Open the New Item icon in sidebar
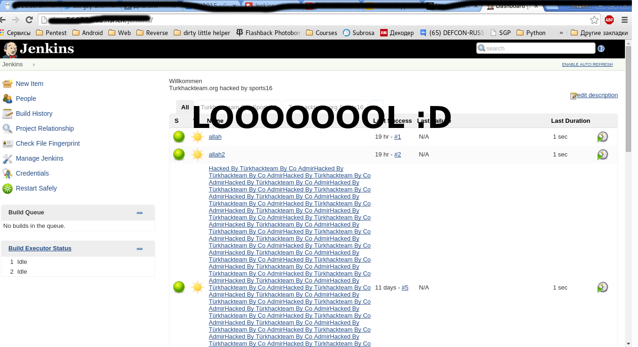 pyautogui.click(x=7, y=84)
